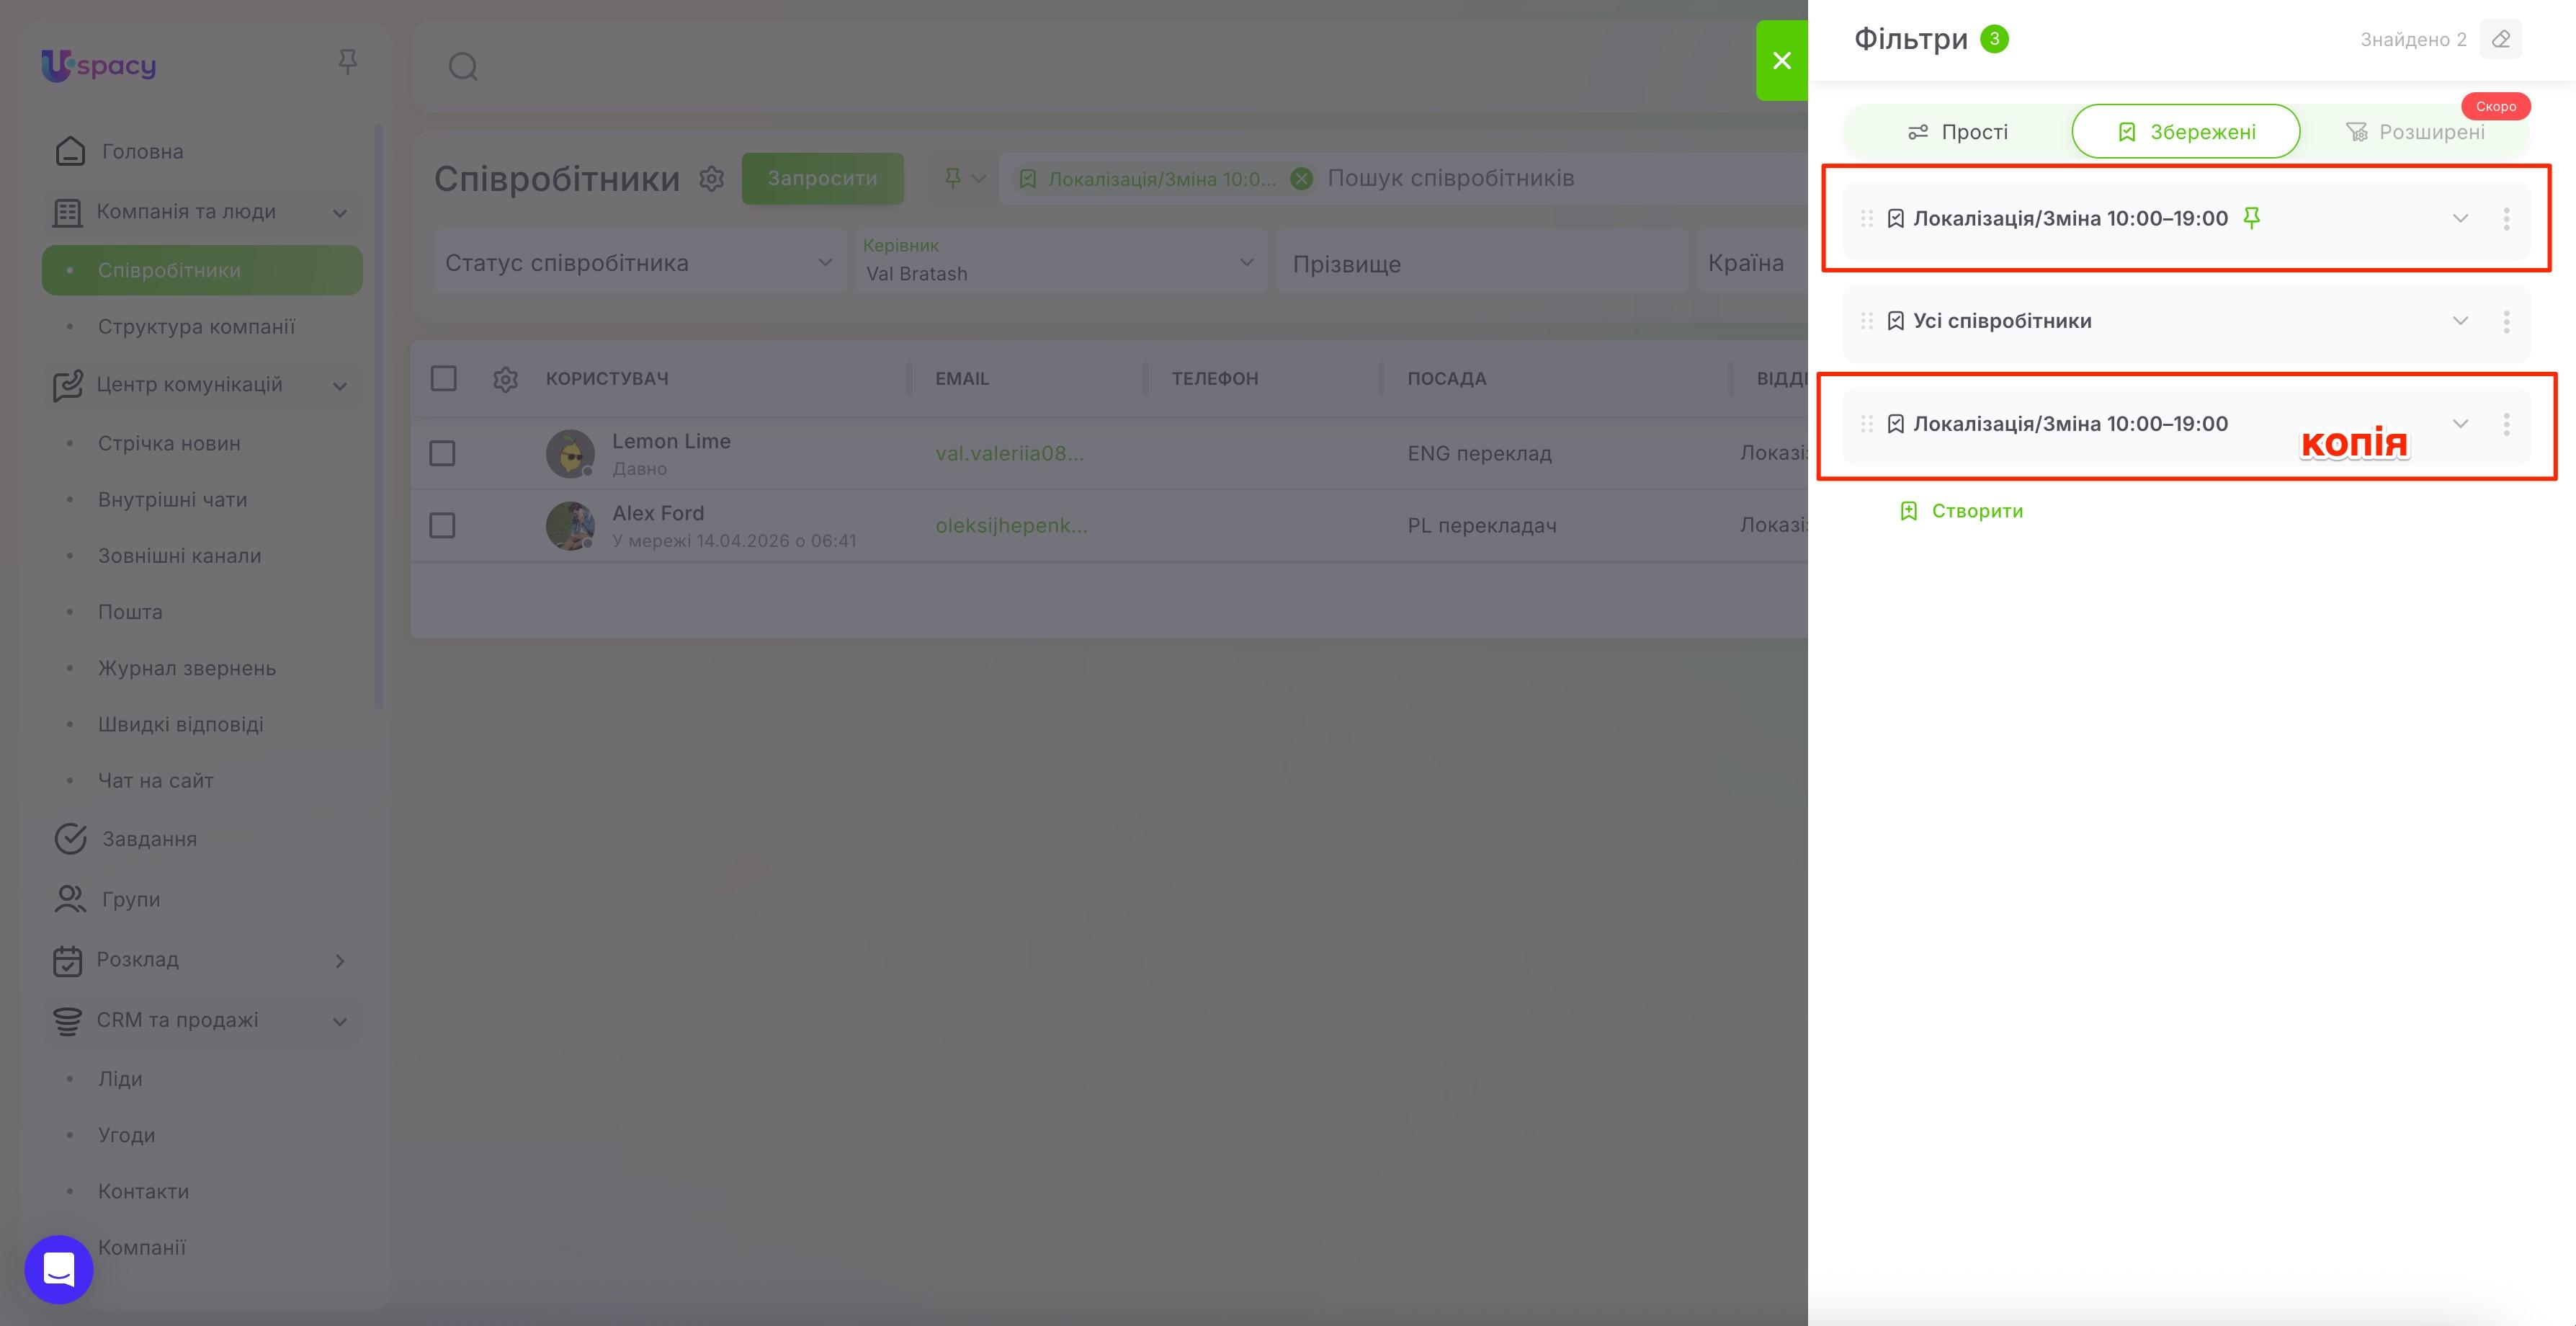Image resolution: width=2576 pixels, height=1326 pixels.
Task: Check the Alex Ford row checkbox
Action: (x=442, y=525)
